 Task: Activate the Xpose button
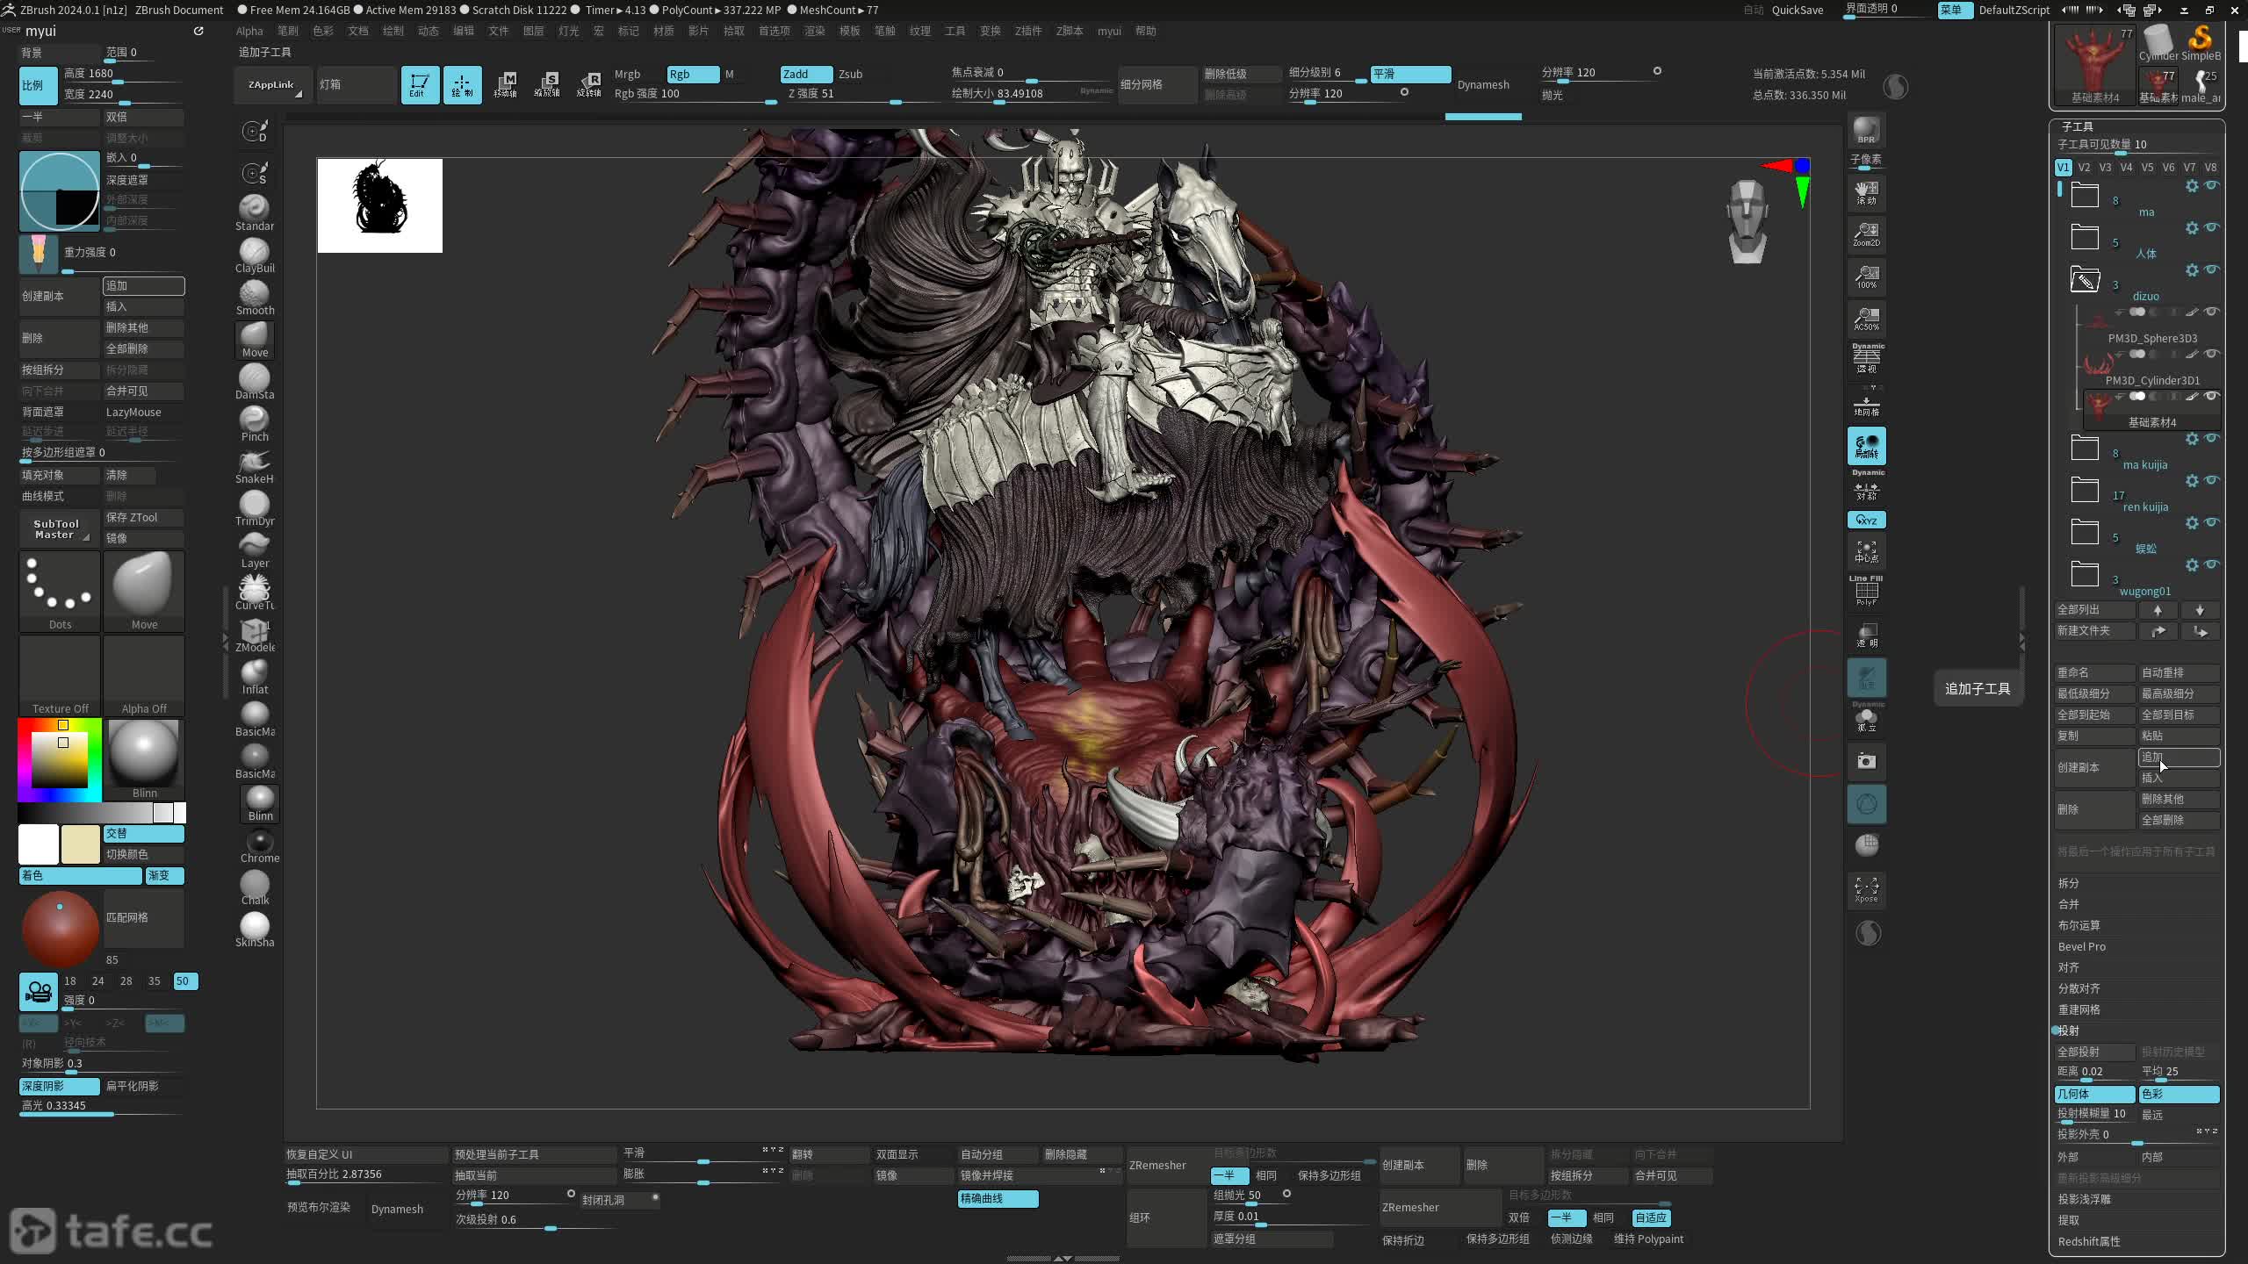[1866, 888]
